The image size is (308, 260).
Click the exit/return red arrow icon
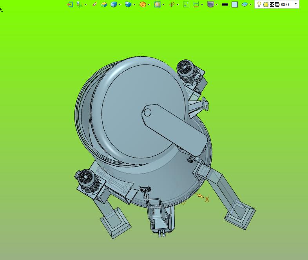(70, 4)
